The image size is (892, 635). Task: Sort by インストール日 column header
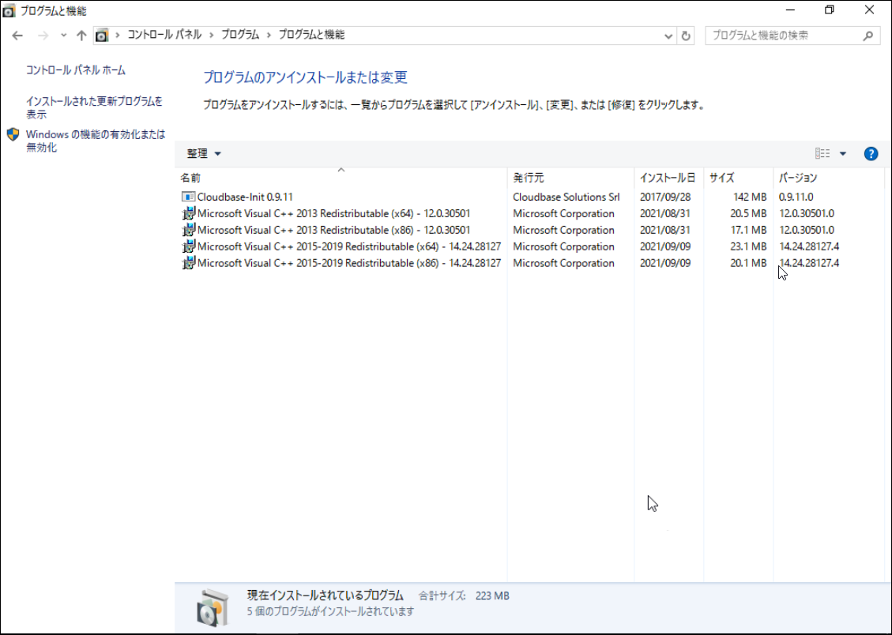coord(668,178)
